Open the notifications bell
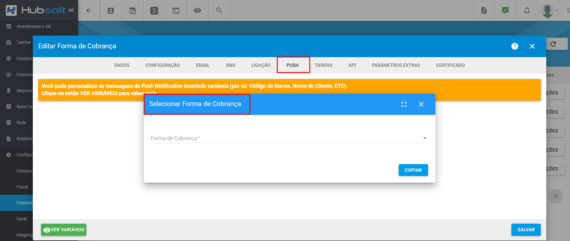The image size is (570, 241). click(x=527, y=10)
